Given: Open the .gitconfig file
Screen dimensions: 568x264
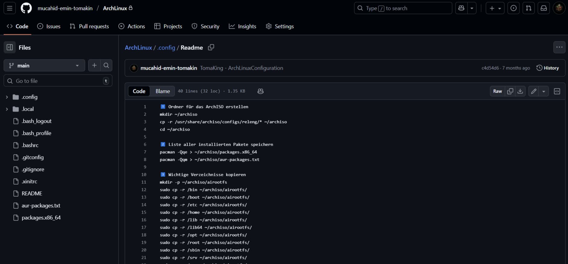Looking at the screenshot, I should tap(33, 157).
